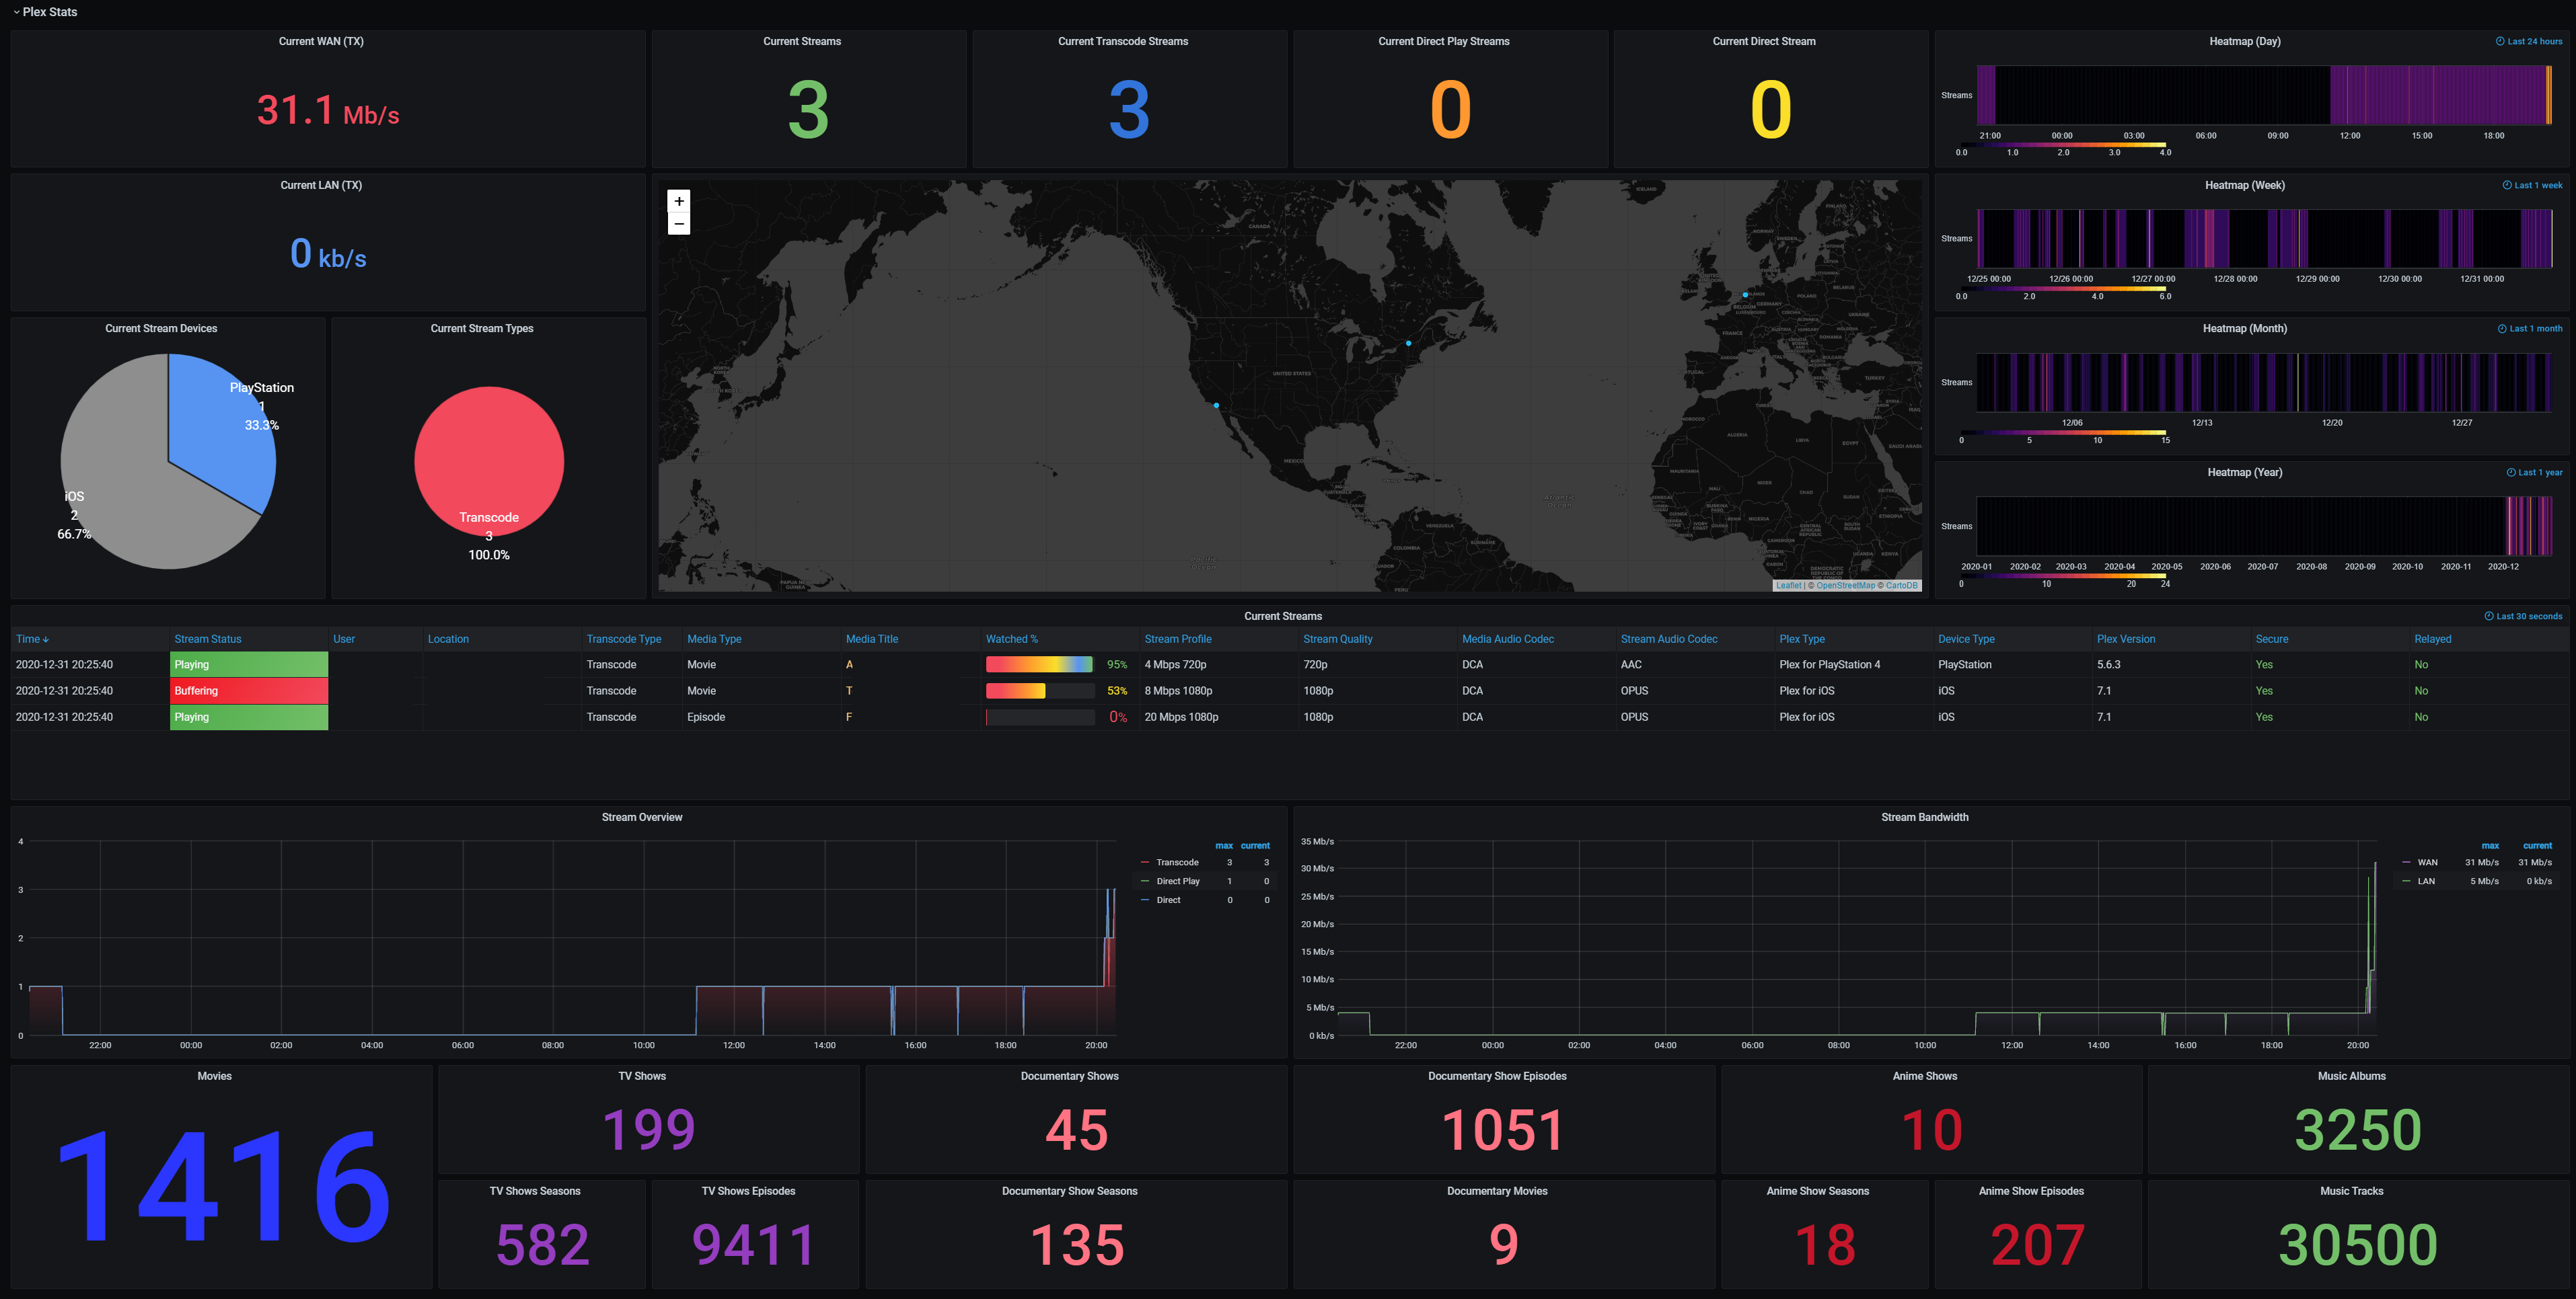This screenshot has height=1299, width=2576.
Task: Open the Leaflet attribution link
Action: pos(1788,586)
